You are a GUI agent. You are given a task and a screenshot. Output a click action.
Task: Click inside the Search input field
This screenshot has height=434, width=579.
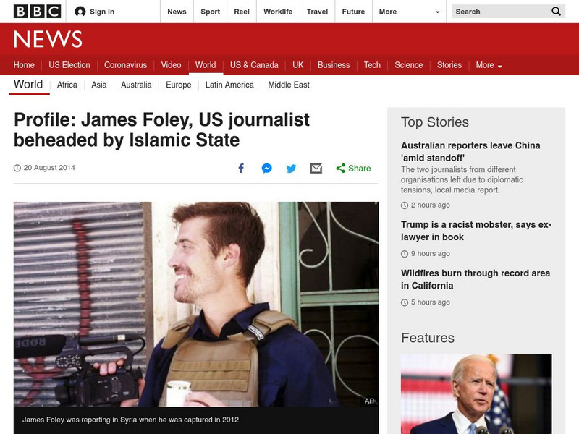coord(492,11)
